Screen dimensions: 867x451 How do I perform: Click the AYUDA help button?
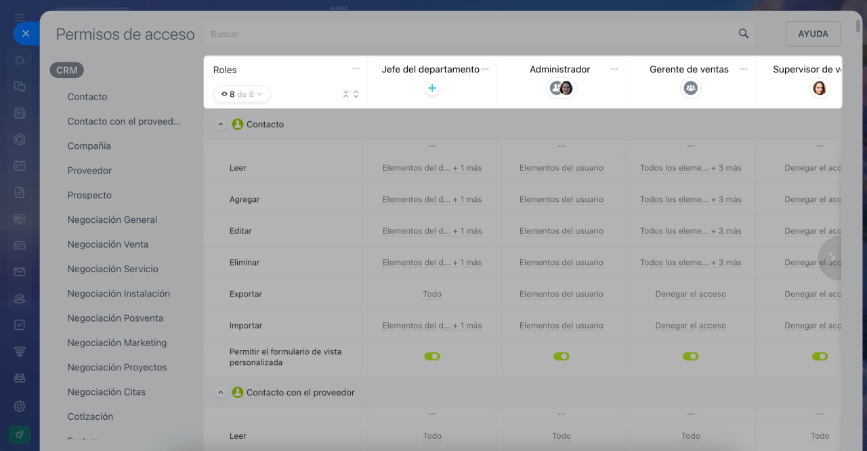click(x=813, y=34)
